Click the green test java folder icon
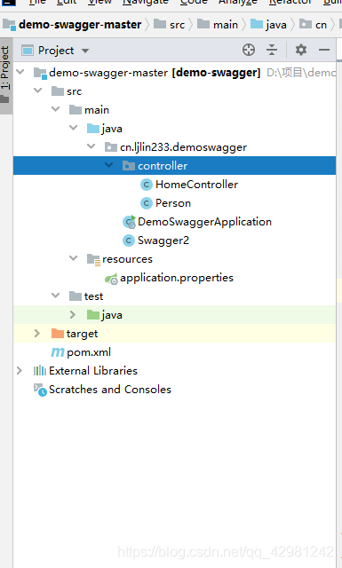The width and height of the screenshot is (342, 568). point(93,314)
